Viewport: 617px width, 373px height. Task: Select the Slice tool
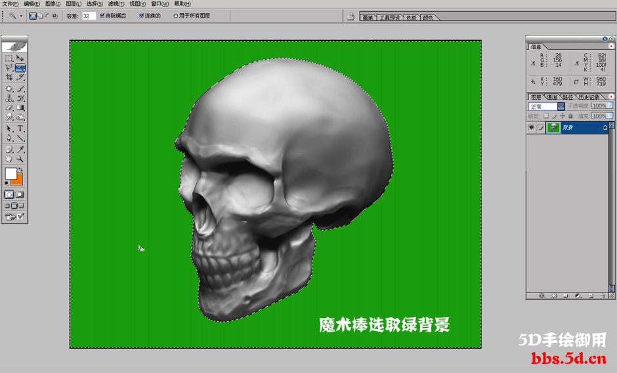coord(20,77)
